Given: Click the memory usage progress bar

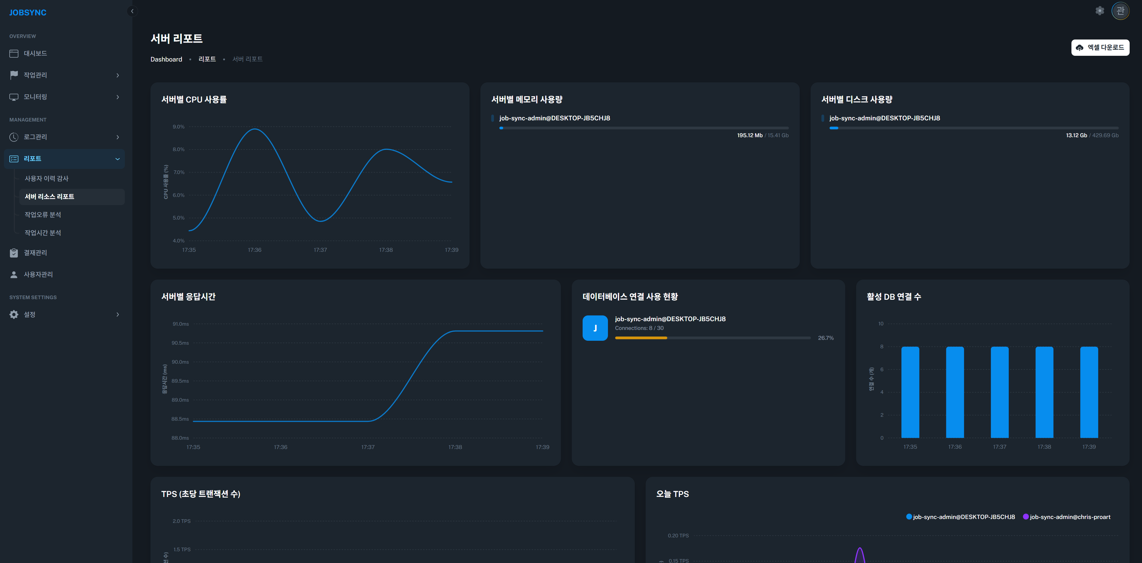Looking at the screenshot, I should coord(644,128).
